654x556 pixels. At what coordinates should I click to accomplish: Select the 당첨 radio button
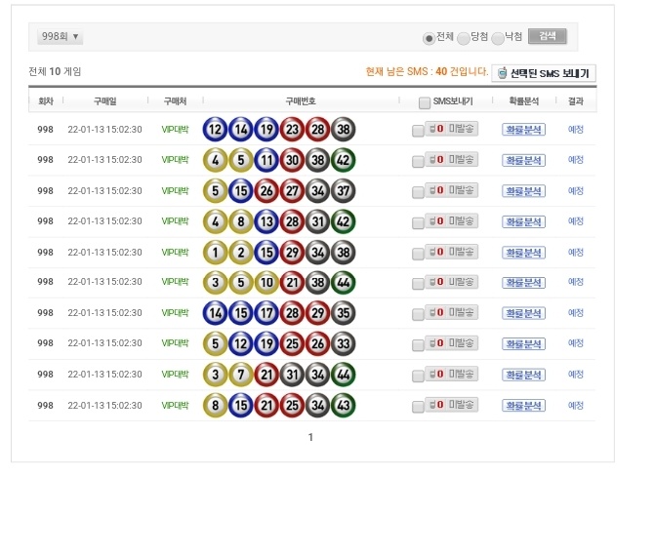point(464,38)
